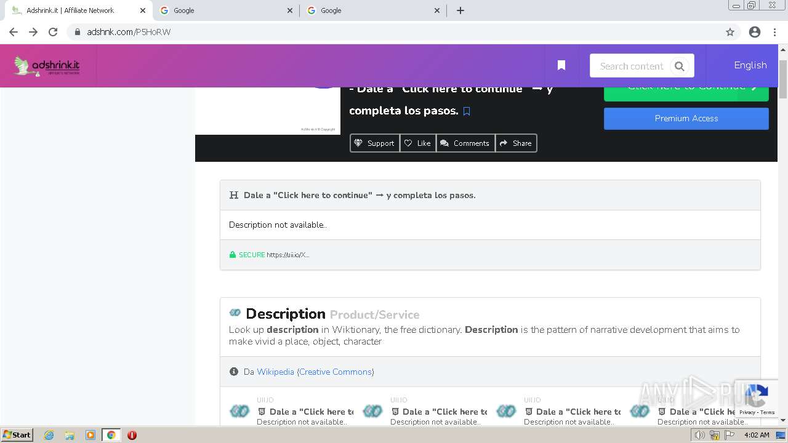Click the heading icon before 'Dale a' title

(234, 195)
